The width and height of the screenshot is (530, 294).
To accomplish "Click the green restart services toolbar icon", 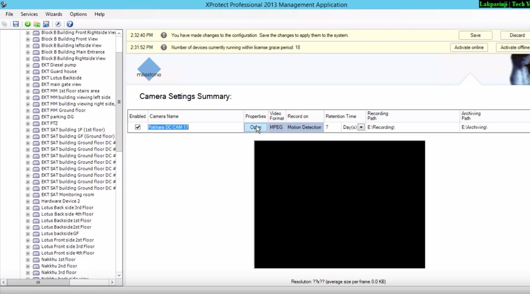I will (x=28, y=24).
